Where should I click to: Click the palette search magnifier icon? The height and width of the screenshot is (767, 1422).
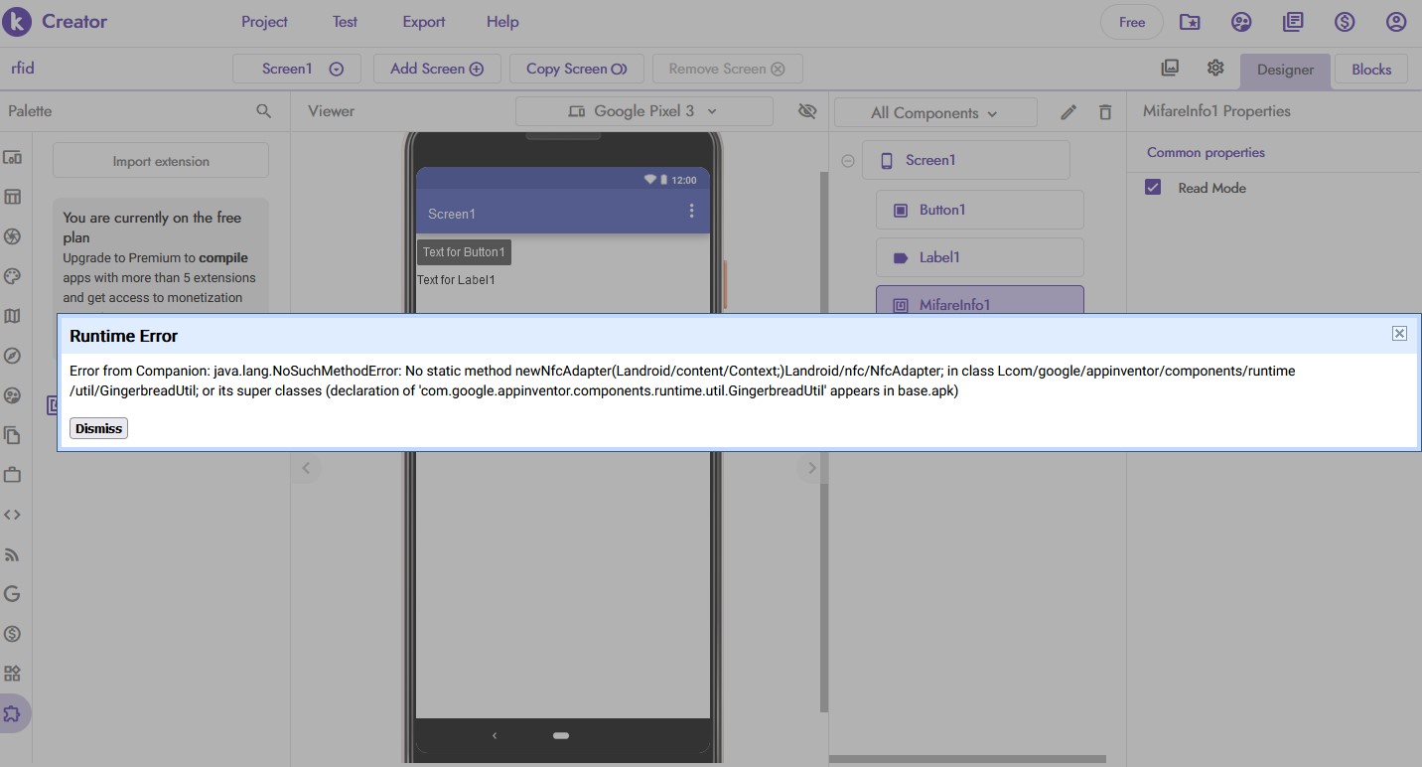(263, 111)
